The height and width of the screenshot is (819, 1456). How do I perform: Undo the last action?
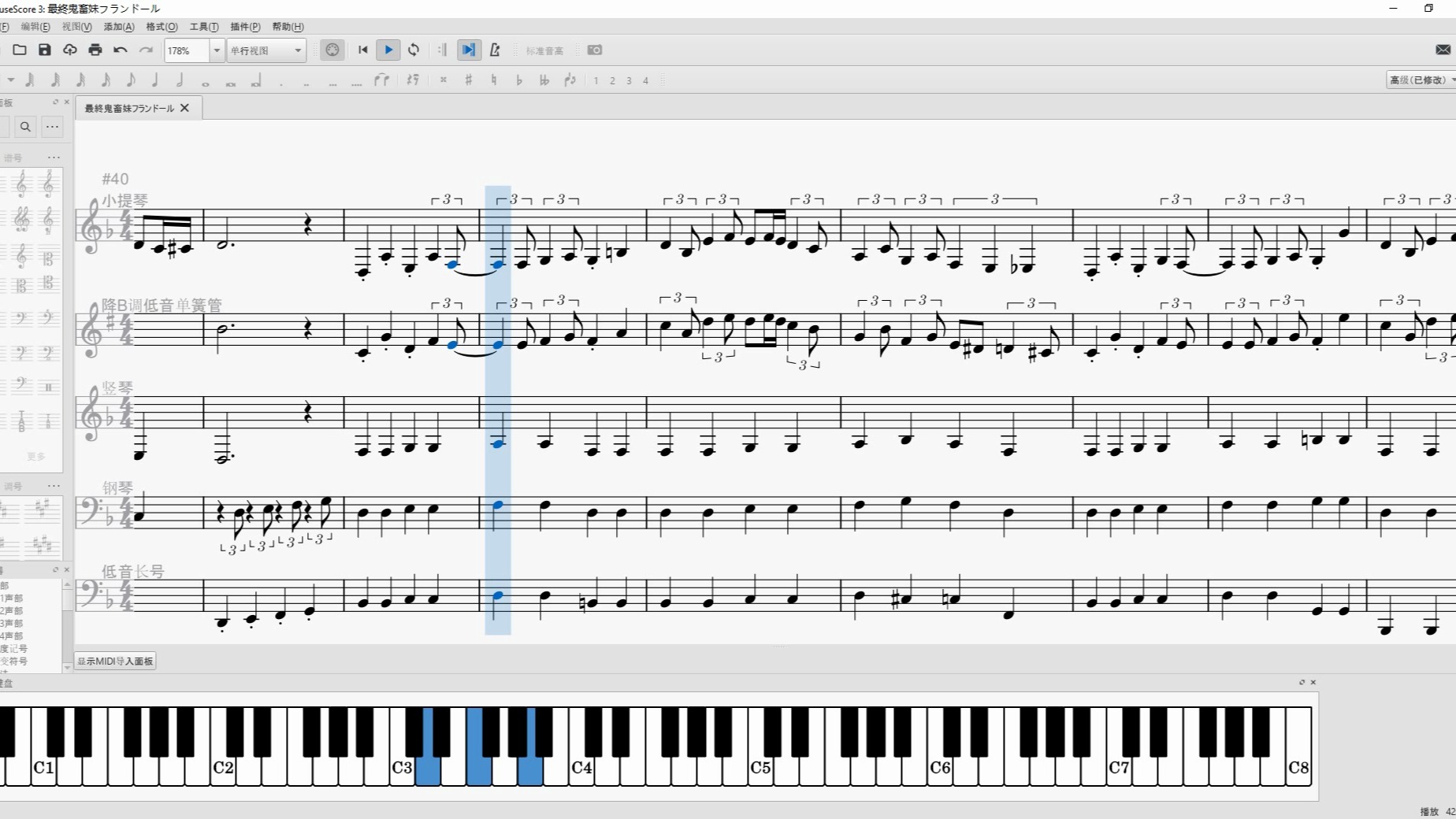click(x=121, y=50)
